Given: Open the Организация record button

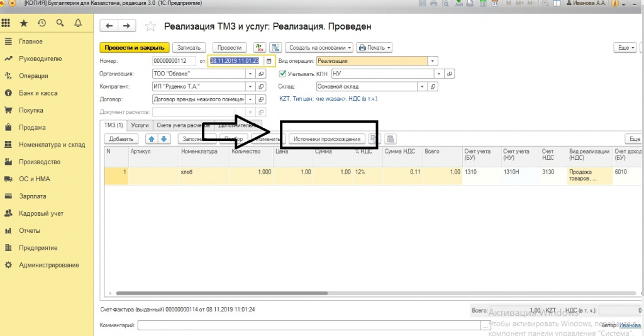Looking at the screenshot, I should pyautogui.click(x=261, y=74).
